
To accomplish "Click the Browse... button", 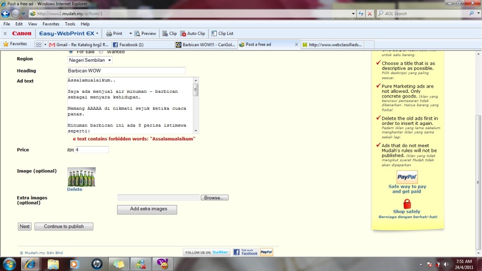I will coord(214,198).
